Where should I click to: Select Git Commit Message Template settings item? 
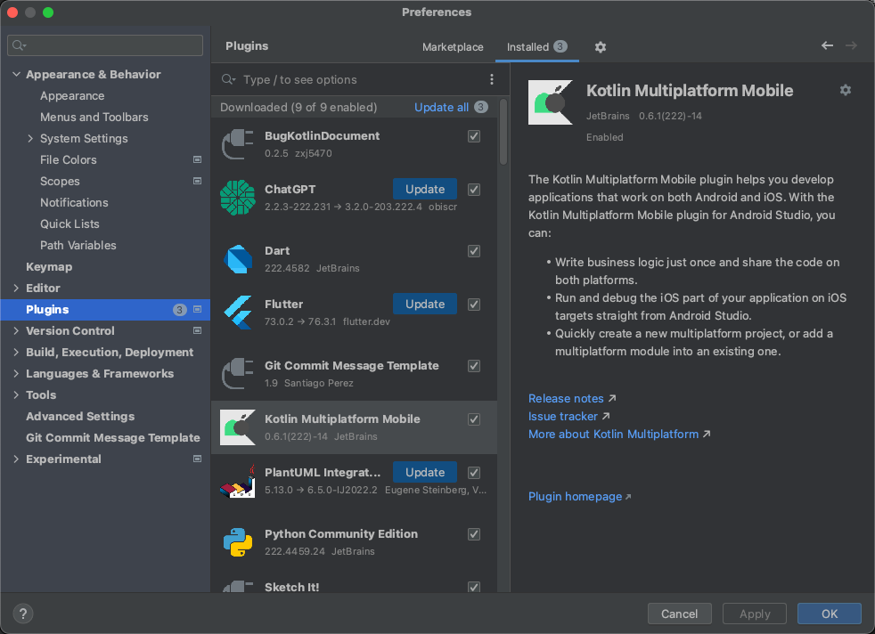tap(113, 438)
